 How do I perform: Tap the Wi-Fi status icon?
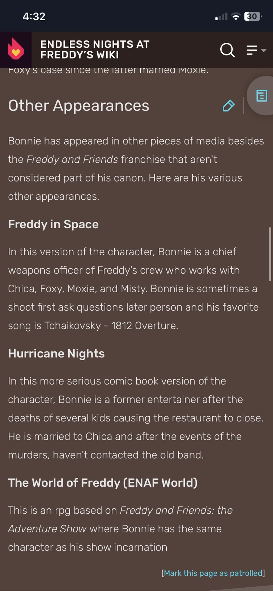click(x=235, y=16)
